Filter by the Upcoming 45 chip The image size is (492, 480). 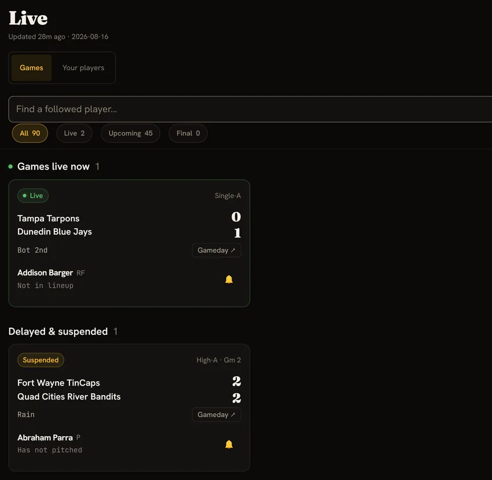pyautogui.click(x=131, y=133)
